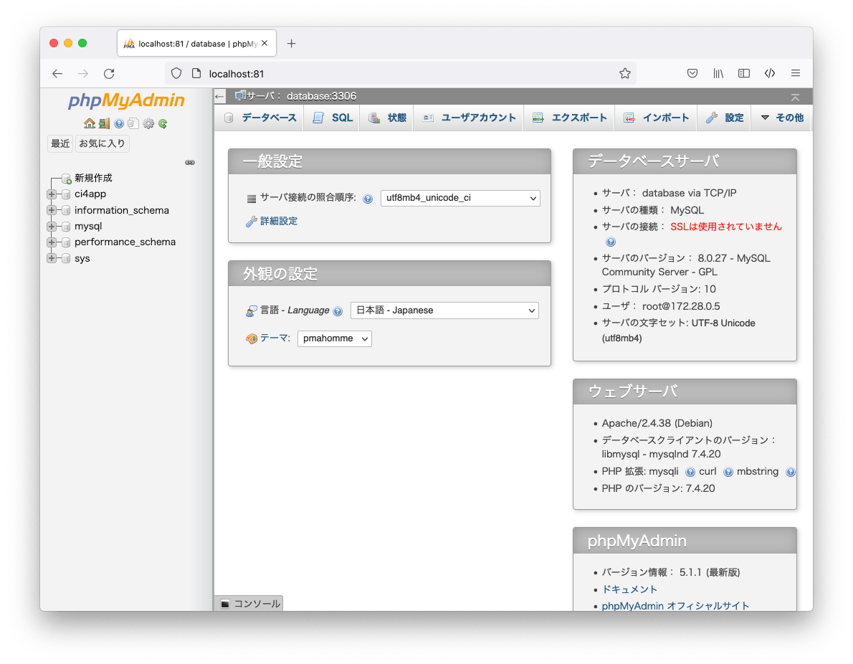Bookmark this page with star icon

click(x=624, y=73)
